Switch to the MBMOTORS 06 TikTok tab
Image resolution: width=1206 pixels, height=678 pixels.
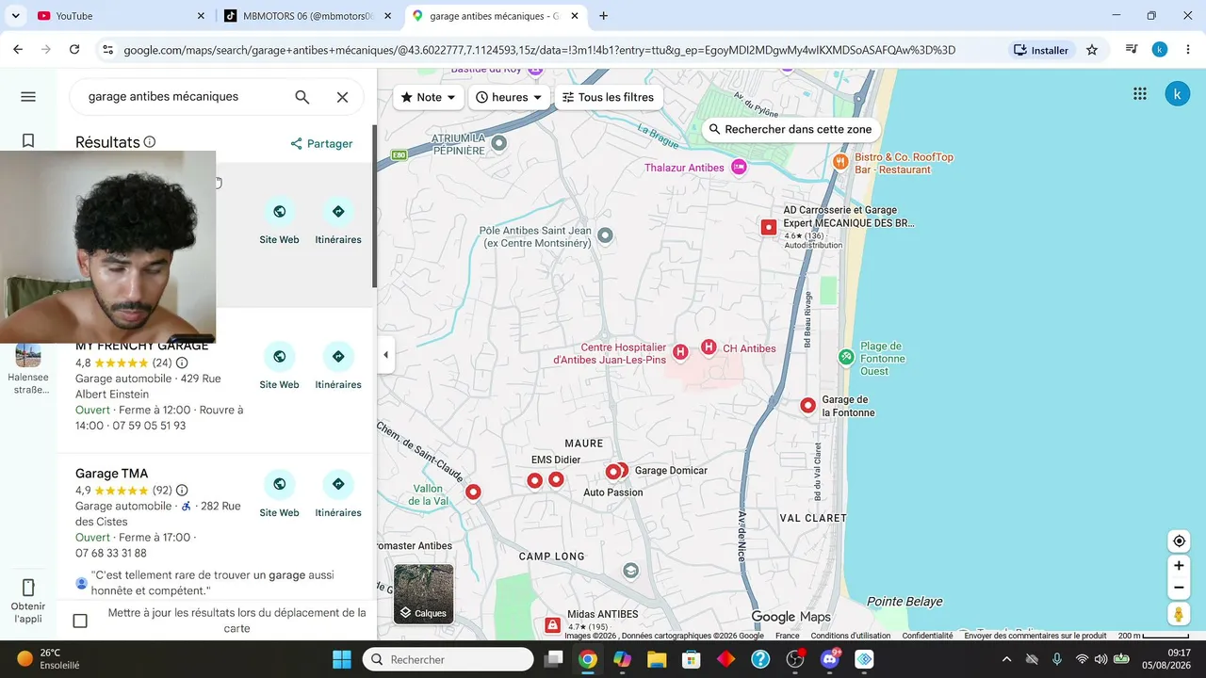tap(307, 16)
